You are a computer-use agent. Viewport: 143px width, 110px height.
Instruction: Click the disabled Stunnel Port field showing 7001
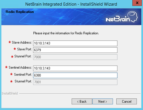75,82
